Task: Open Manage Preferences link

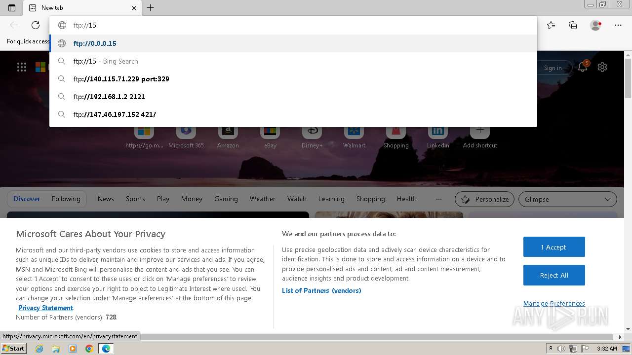Action: (x=554, y=303)
